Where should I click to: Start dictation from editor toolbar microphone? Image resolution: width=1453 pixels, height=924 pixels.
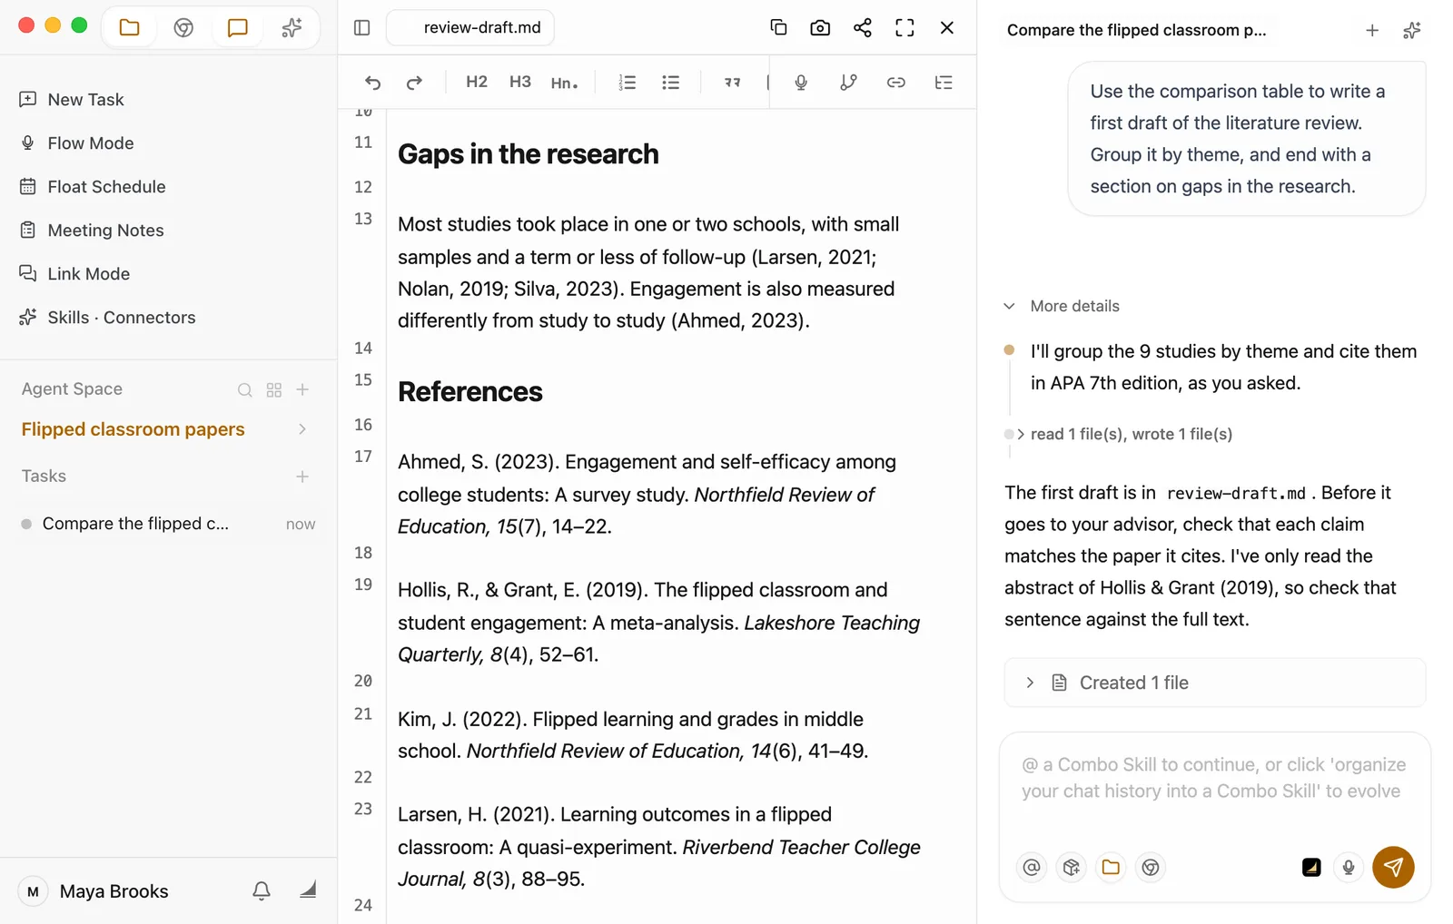(801, 83)
